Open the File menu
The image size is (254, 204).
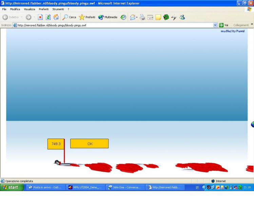point(4,9)
